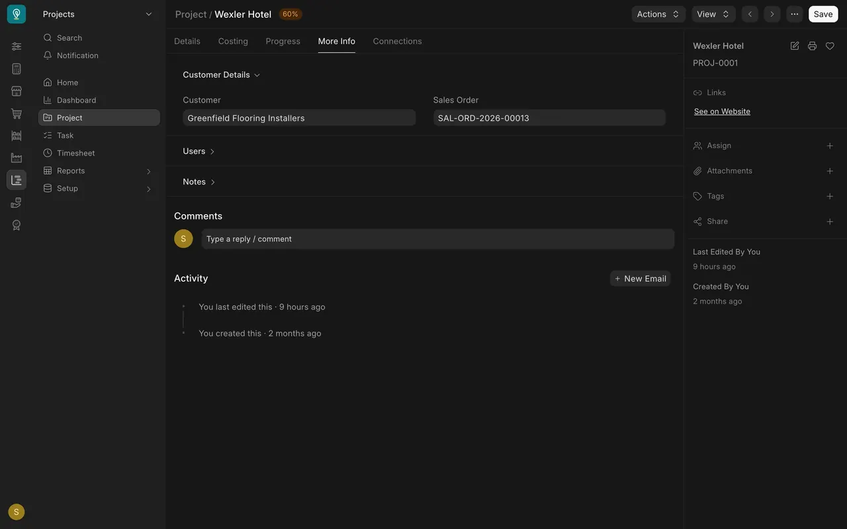Select the Gantt projects module icon
The image size is (847, 529).
(x=17, y=180)
